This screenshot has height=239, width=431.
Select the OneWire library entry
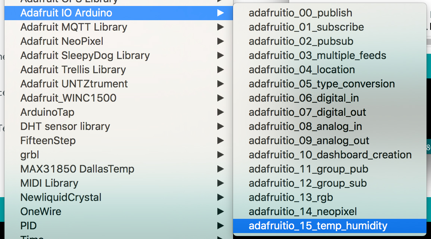[41, 211]
